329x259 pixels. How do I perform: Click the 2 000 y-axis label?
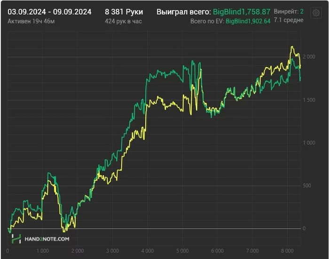pyautogui.click(x=309, y=57)
